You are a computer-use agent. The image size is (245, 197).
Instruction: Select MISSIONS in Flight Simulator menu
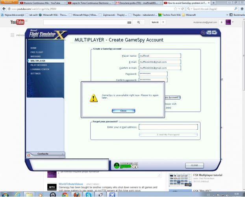tap(35, 56)
